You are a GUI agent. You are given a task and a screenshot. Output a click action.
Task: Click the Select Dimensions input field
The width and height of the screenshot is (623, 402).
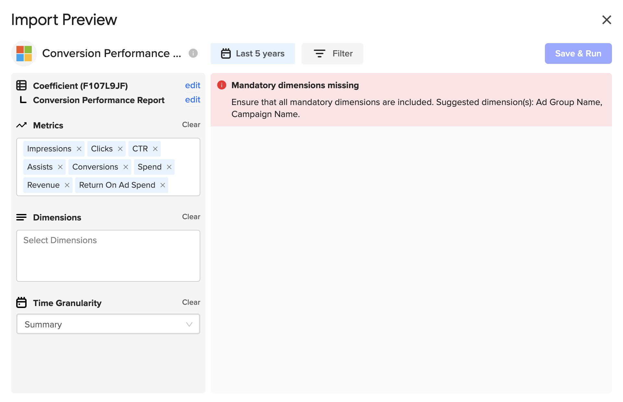click(108, 255)
